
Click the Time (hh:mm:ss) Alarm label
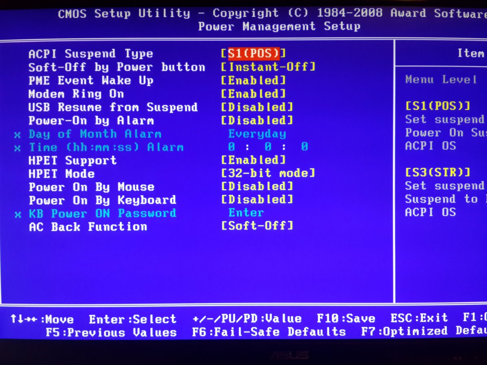click(106, 147)
